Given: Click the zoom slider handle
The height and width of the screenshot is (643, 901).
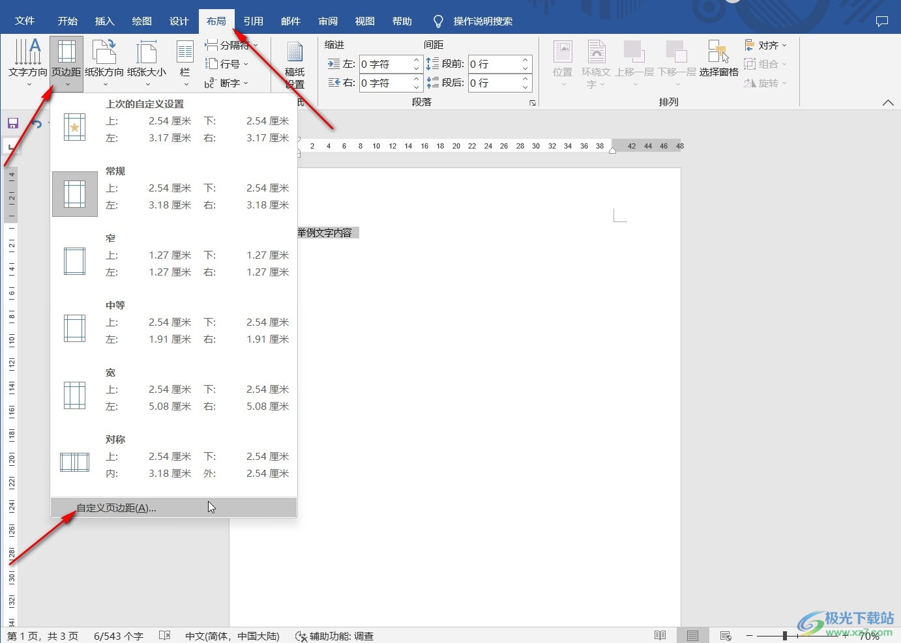Looking at the screenshot, I should 785,635.
